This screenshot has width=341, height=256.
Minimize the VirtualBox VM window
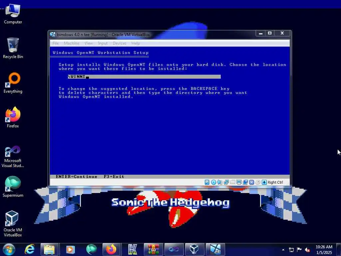tap(260, 33)
